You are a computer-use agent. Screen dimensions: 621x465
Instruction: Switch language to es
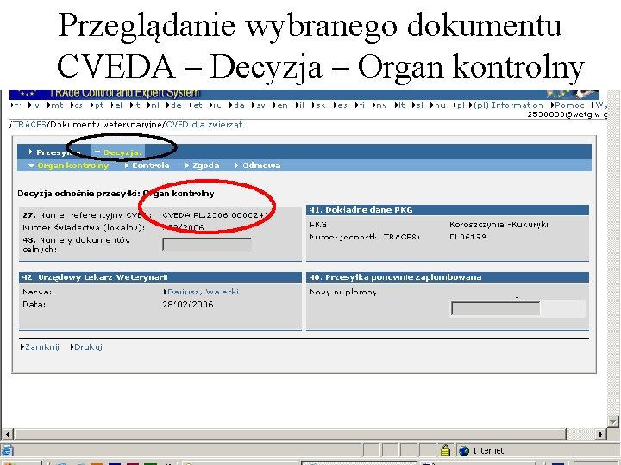click(x=341, y=105)
